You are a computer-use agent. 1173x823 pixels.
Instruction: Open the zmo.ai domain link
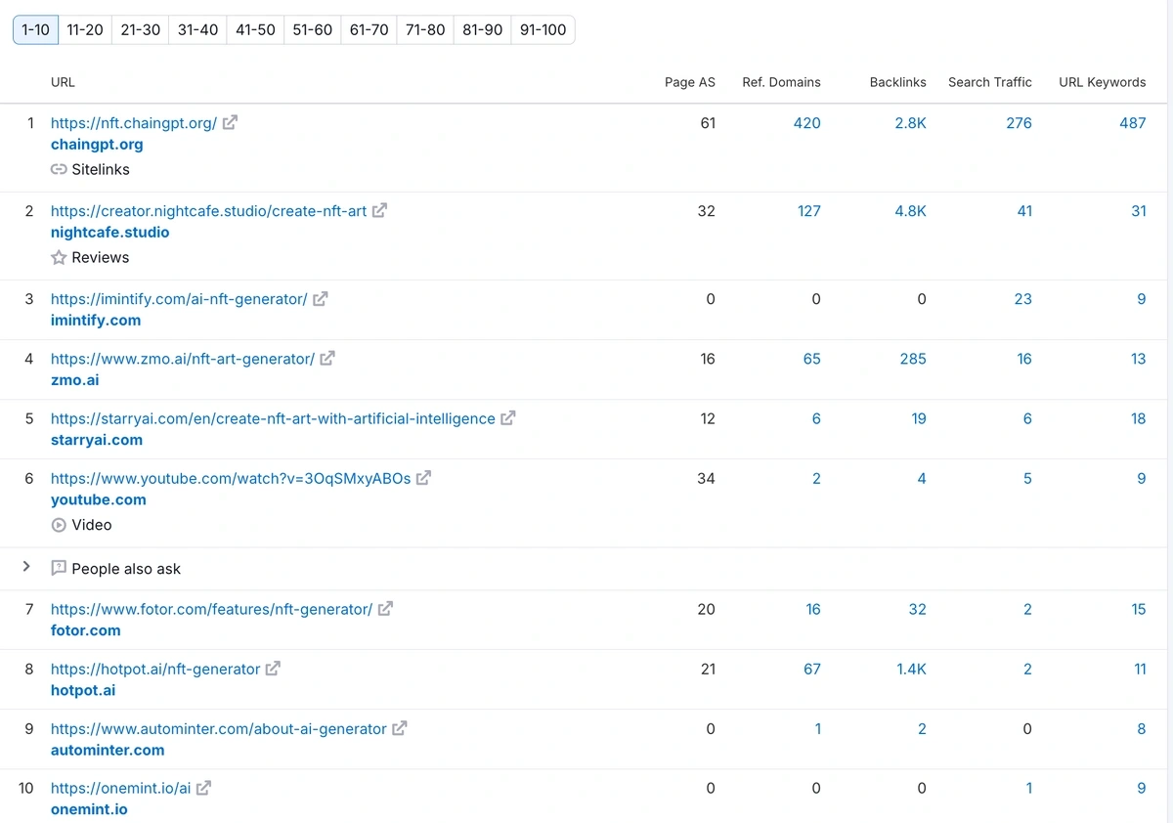click(75, 380)
